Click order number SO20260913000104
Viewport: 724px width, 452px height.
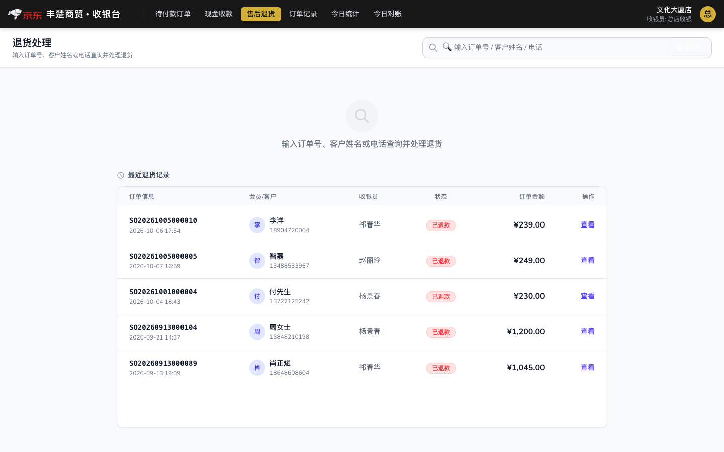pos(163,327)
